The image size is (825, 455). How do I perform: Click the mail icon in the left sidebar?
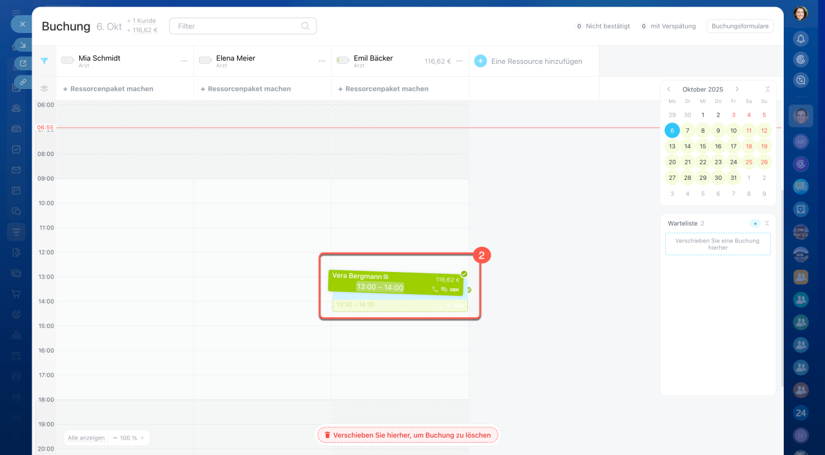coord(16,170)
